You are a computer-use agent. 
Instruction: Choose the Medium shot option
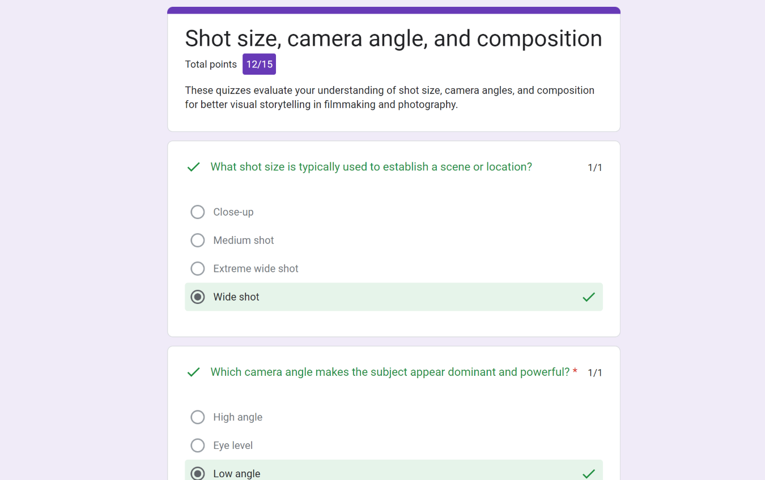198,241
